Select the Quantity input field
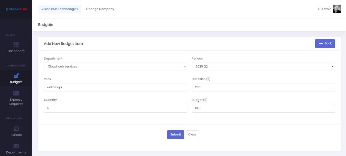 point(115,108)
